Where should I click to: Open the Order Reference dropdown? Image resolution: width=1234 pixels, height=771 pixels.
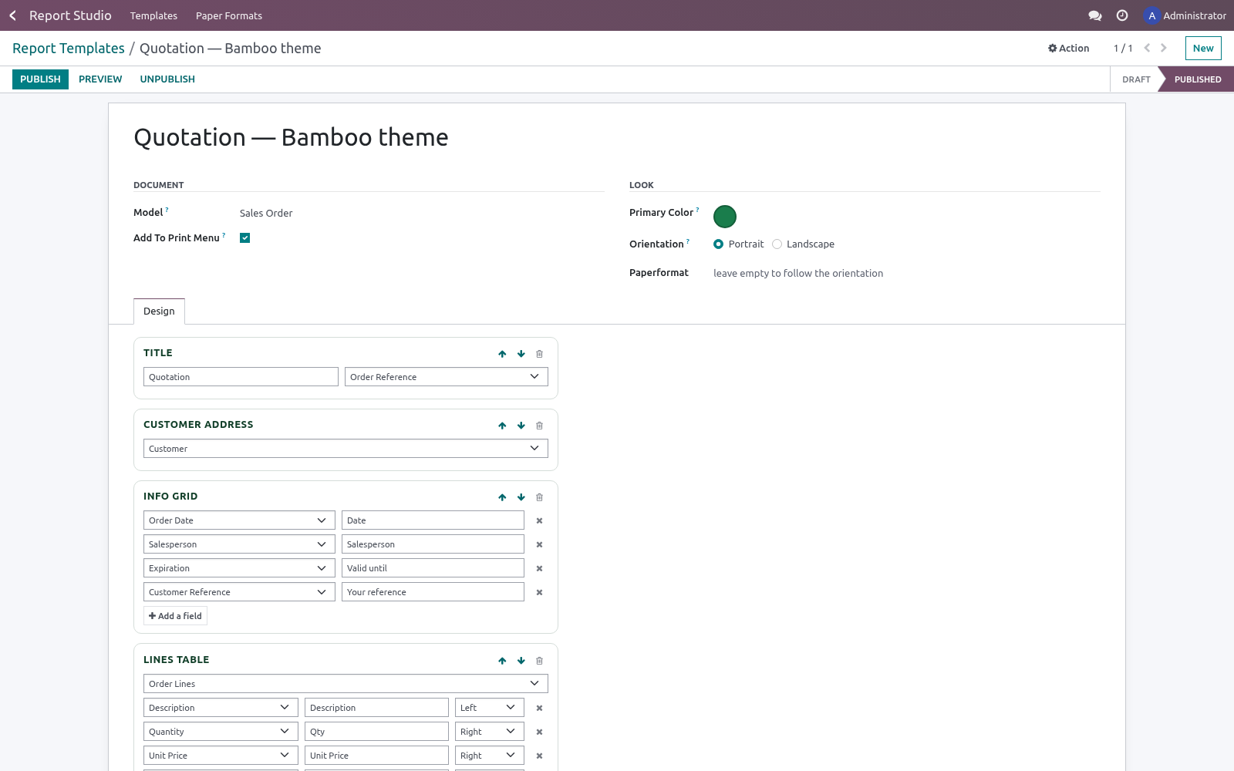[447, 376]
